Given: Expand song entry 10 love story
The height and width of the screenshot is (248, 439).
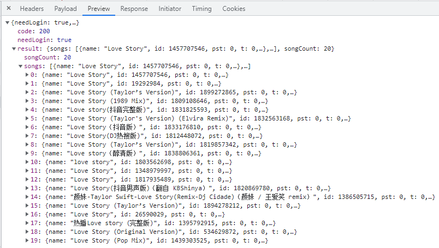Looking at the screenshot, I should [27, 161].
